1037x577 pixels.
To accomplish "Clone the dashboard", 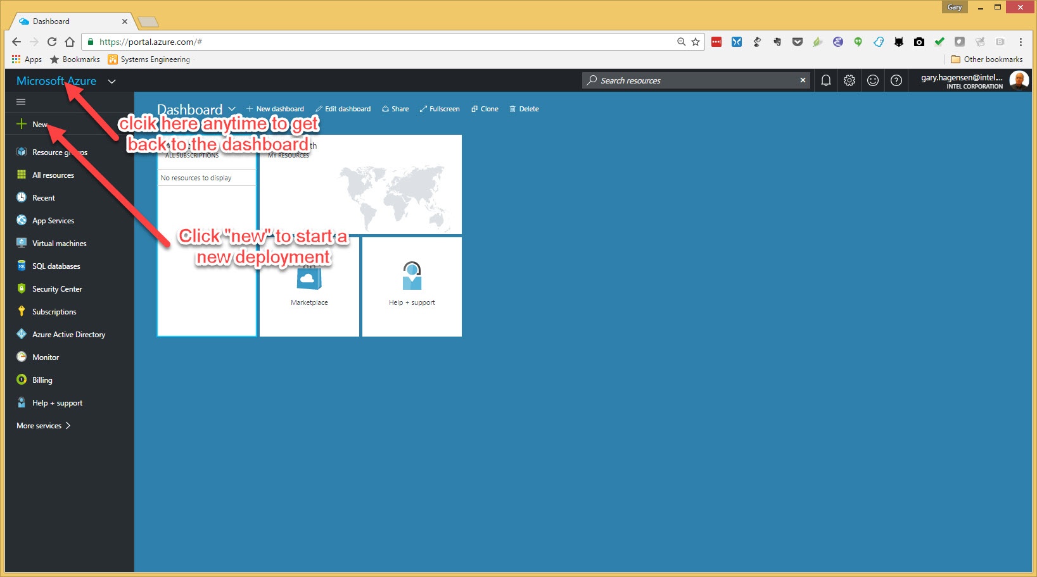I will [485, 109].
